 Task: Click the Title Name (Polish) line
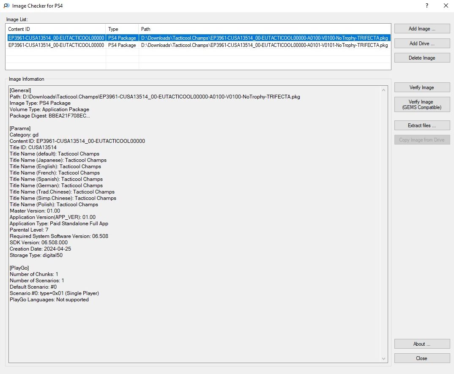click(54, 205)
